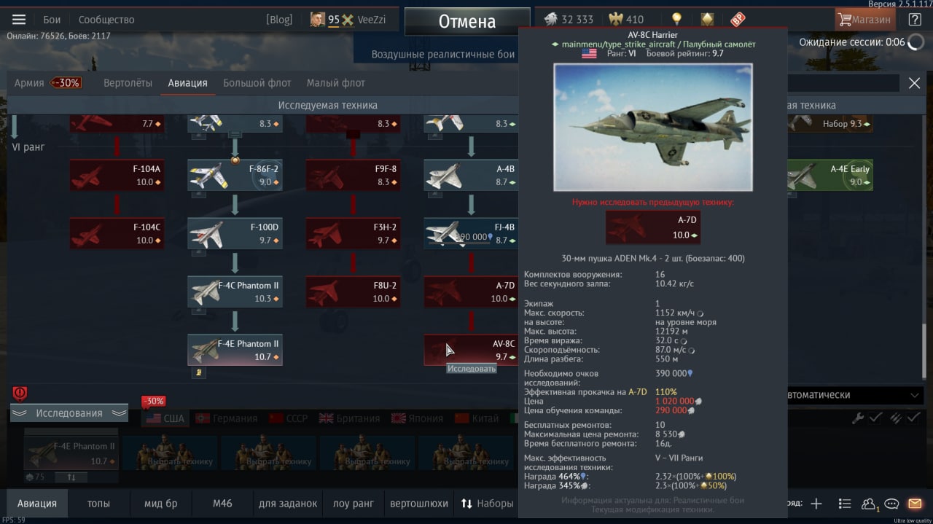
Task: Select the F-104A aircraft card
Action: click(117, 176)
